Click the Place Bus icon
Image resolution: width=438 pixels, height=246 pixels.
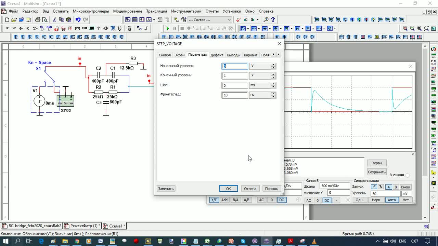[x=146, y=28]
